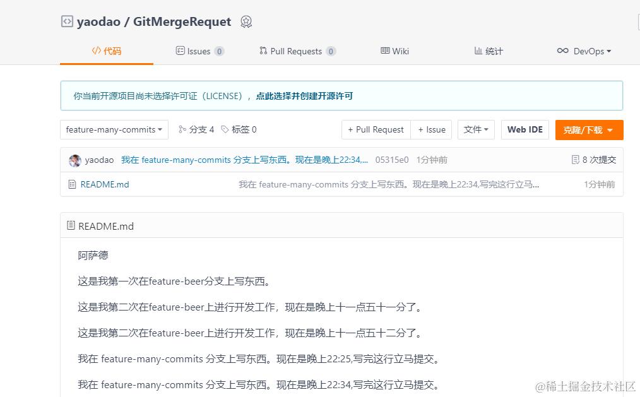This screenshot has width=640, height=397.
Task: Click the README.md file icon in file list
Action: [x=73, y=184]
